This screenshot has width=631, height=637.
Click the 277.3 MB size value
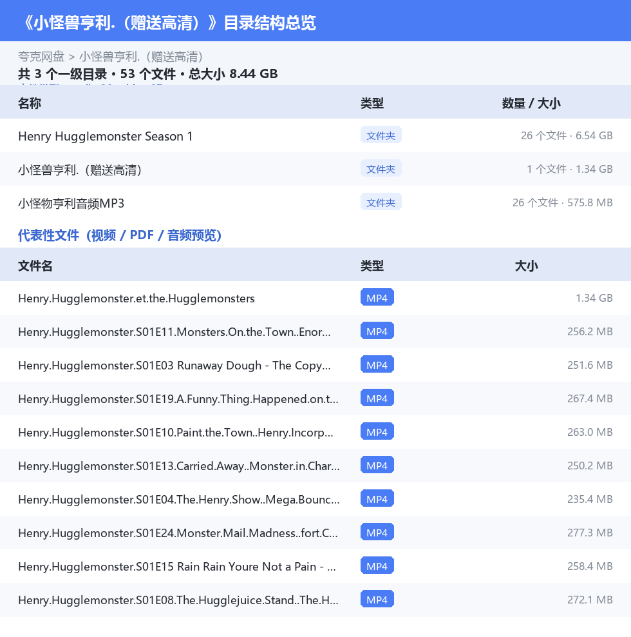pyautogui.click(x=590, y=533)
